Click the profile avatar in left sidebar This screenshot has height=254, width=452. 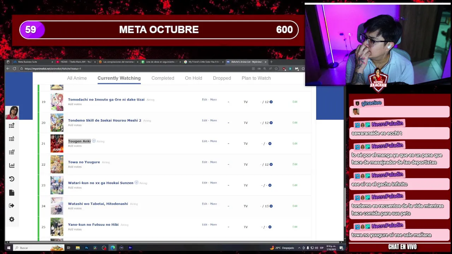(12, 113)
